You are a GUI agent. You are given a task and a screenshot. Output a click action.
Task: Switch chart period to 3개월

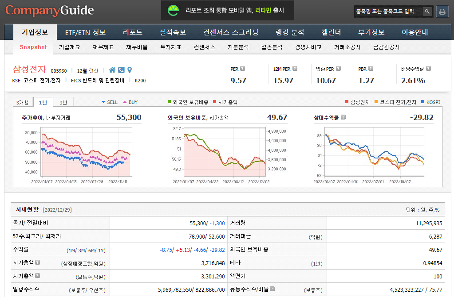[23, 102]
